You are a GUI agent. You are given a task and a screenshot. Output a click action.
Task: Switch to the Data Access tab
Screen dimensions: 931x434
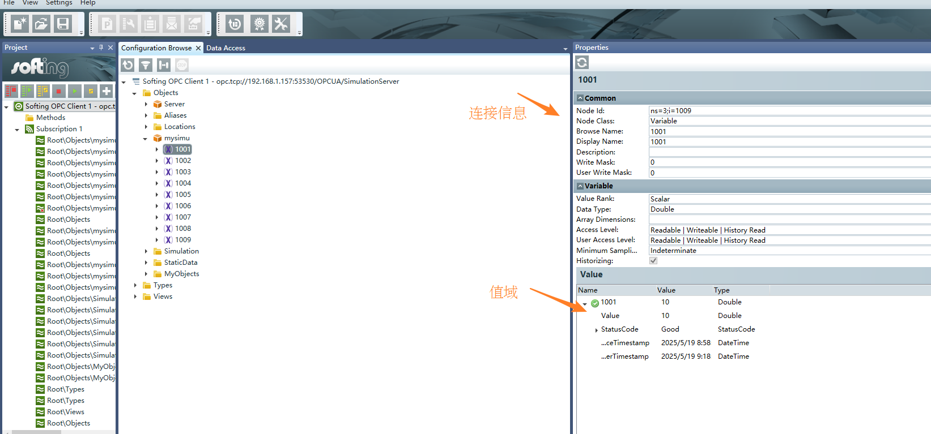[226, 48]
